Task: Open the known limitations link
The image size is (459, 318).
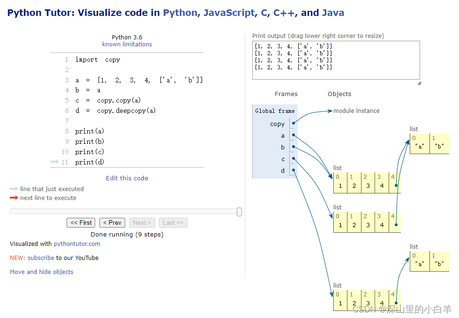Action: pyautogui.click(x=127, y=44)
